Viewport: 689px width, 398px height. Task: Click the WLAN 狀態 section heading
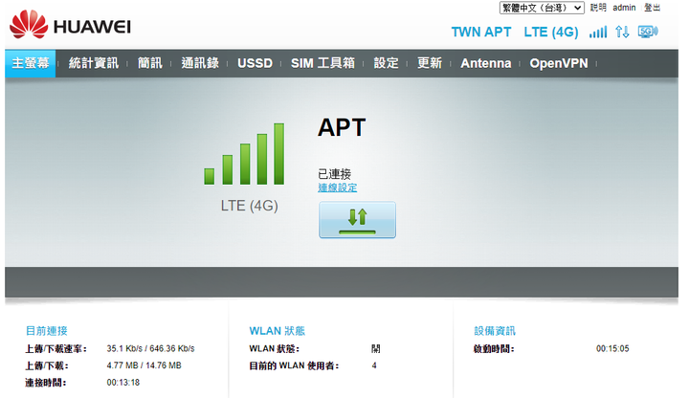pos(277,331)
